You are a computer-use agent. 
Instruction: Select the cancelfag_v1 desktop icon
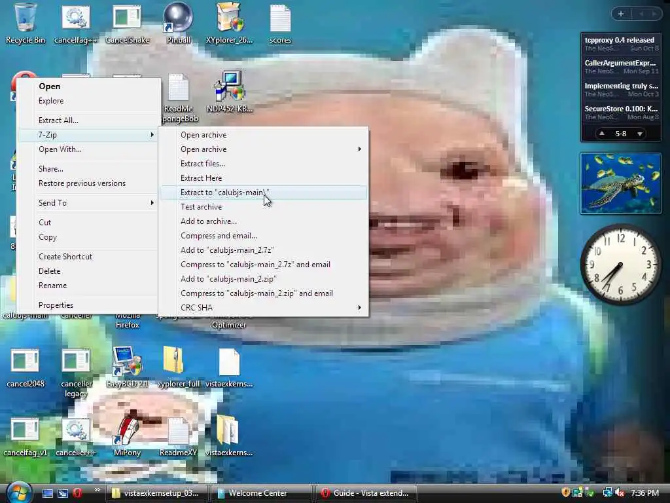25,437
